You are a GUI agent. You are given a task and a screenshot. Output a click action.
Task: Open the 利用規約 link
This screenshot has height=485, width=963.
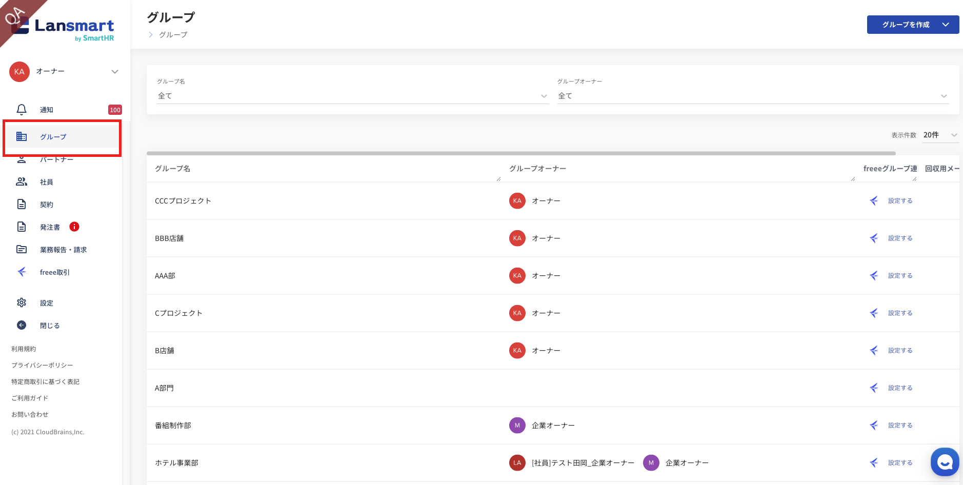(24, 349)
